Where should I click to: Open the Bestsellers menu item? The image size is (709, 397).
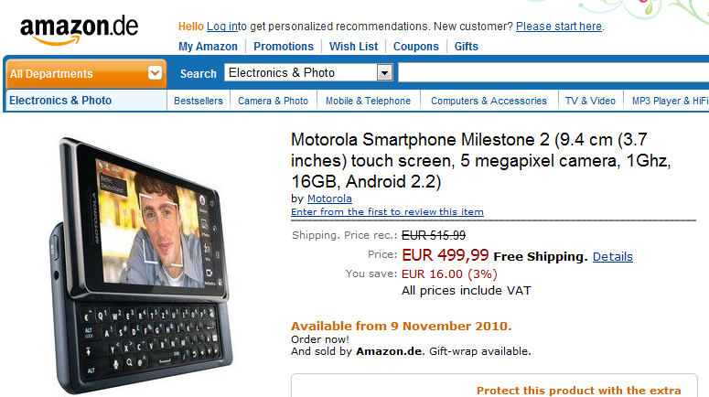pos(199,101)
